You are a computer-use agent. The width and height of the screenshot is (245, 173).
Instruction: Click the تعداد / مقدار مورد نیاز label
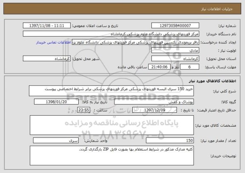click(218, 141)
